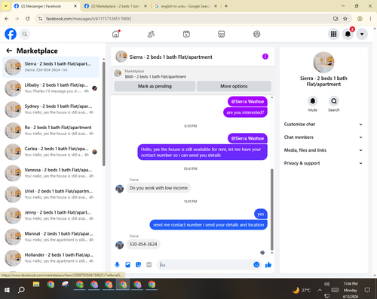
Task: Send a thumbs-up like
Action: pos(268,265)
